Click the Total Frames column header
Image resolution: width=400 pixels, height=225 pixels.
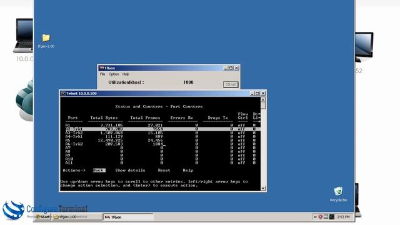[145, 118]
